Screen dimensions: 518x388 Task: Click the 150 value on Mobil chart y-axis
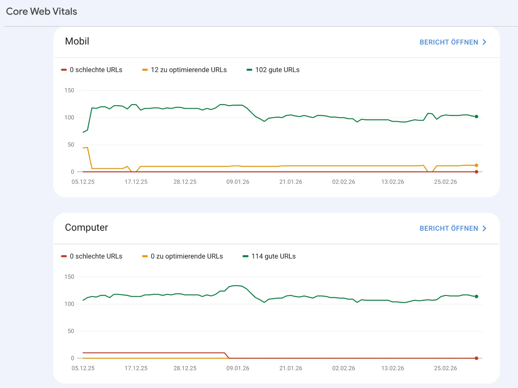pyautogui.click(x=69, y=90)
